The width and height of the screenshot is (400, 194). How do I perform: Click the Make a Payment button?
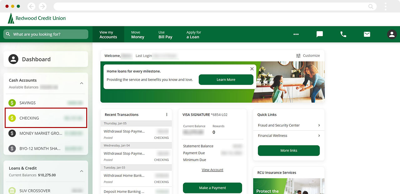(x=212, y=188)
